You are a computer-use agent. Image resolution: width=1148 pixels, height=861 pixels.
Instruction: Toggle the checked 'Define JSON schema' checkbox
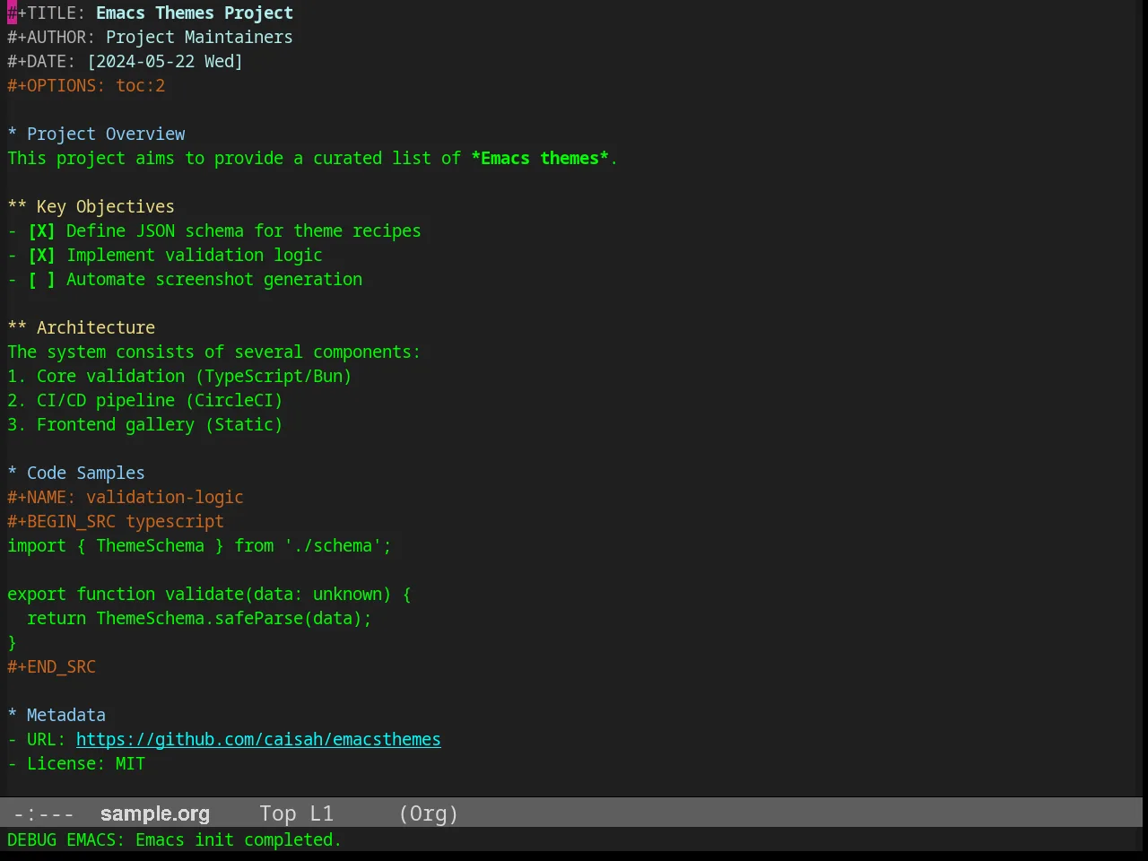[41, 231]
